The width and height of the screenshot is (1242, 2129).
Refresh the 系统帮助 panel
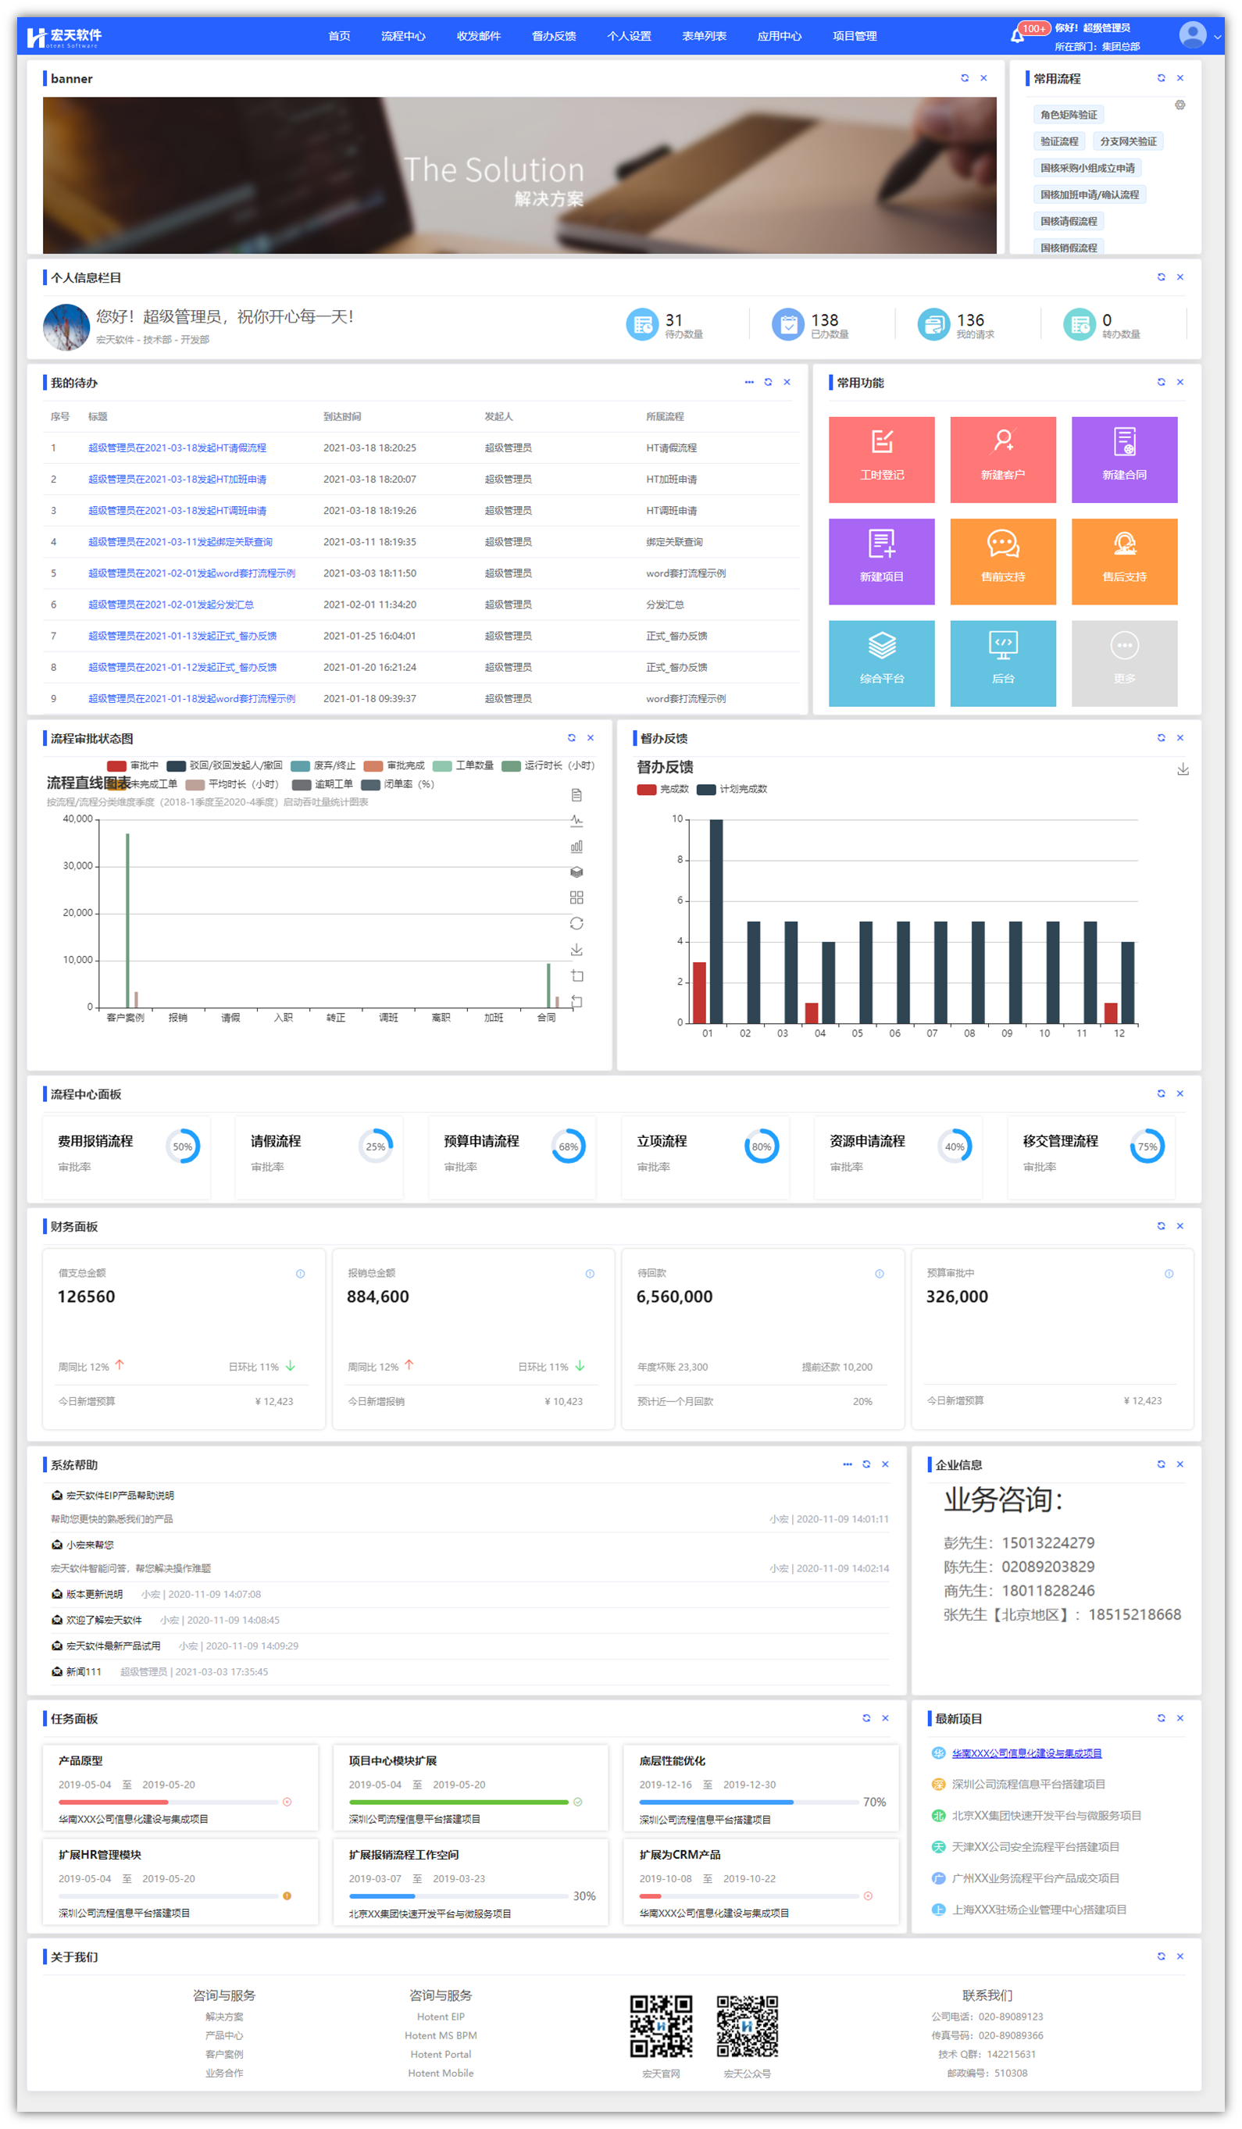click(x=866, y=1464)
